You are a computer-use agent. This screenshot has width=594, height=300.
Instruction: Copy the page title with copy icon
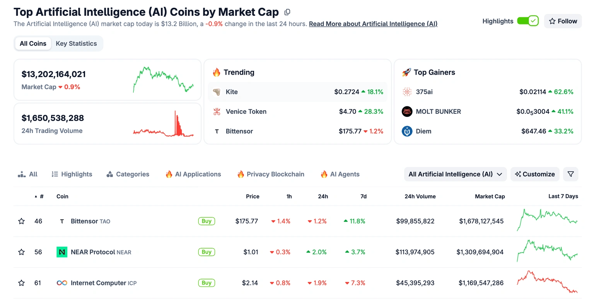click(287, 12)
